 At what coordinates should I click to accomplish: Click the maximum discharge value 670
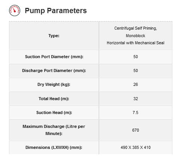click(x=136, y=130)
